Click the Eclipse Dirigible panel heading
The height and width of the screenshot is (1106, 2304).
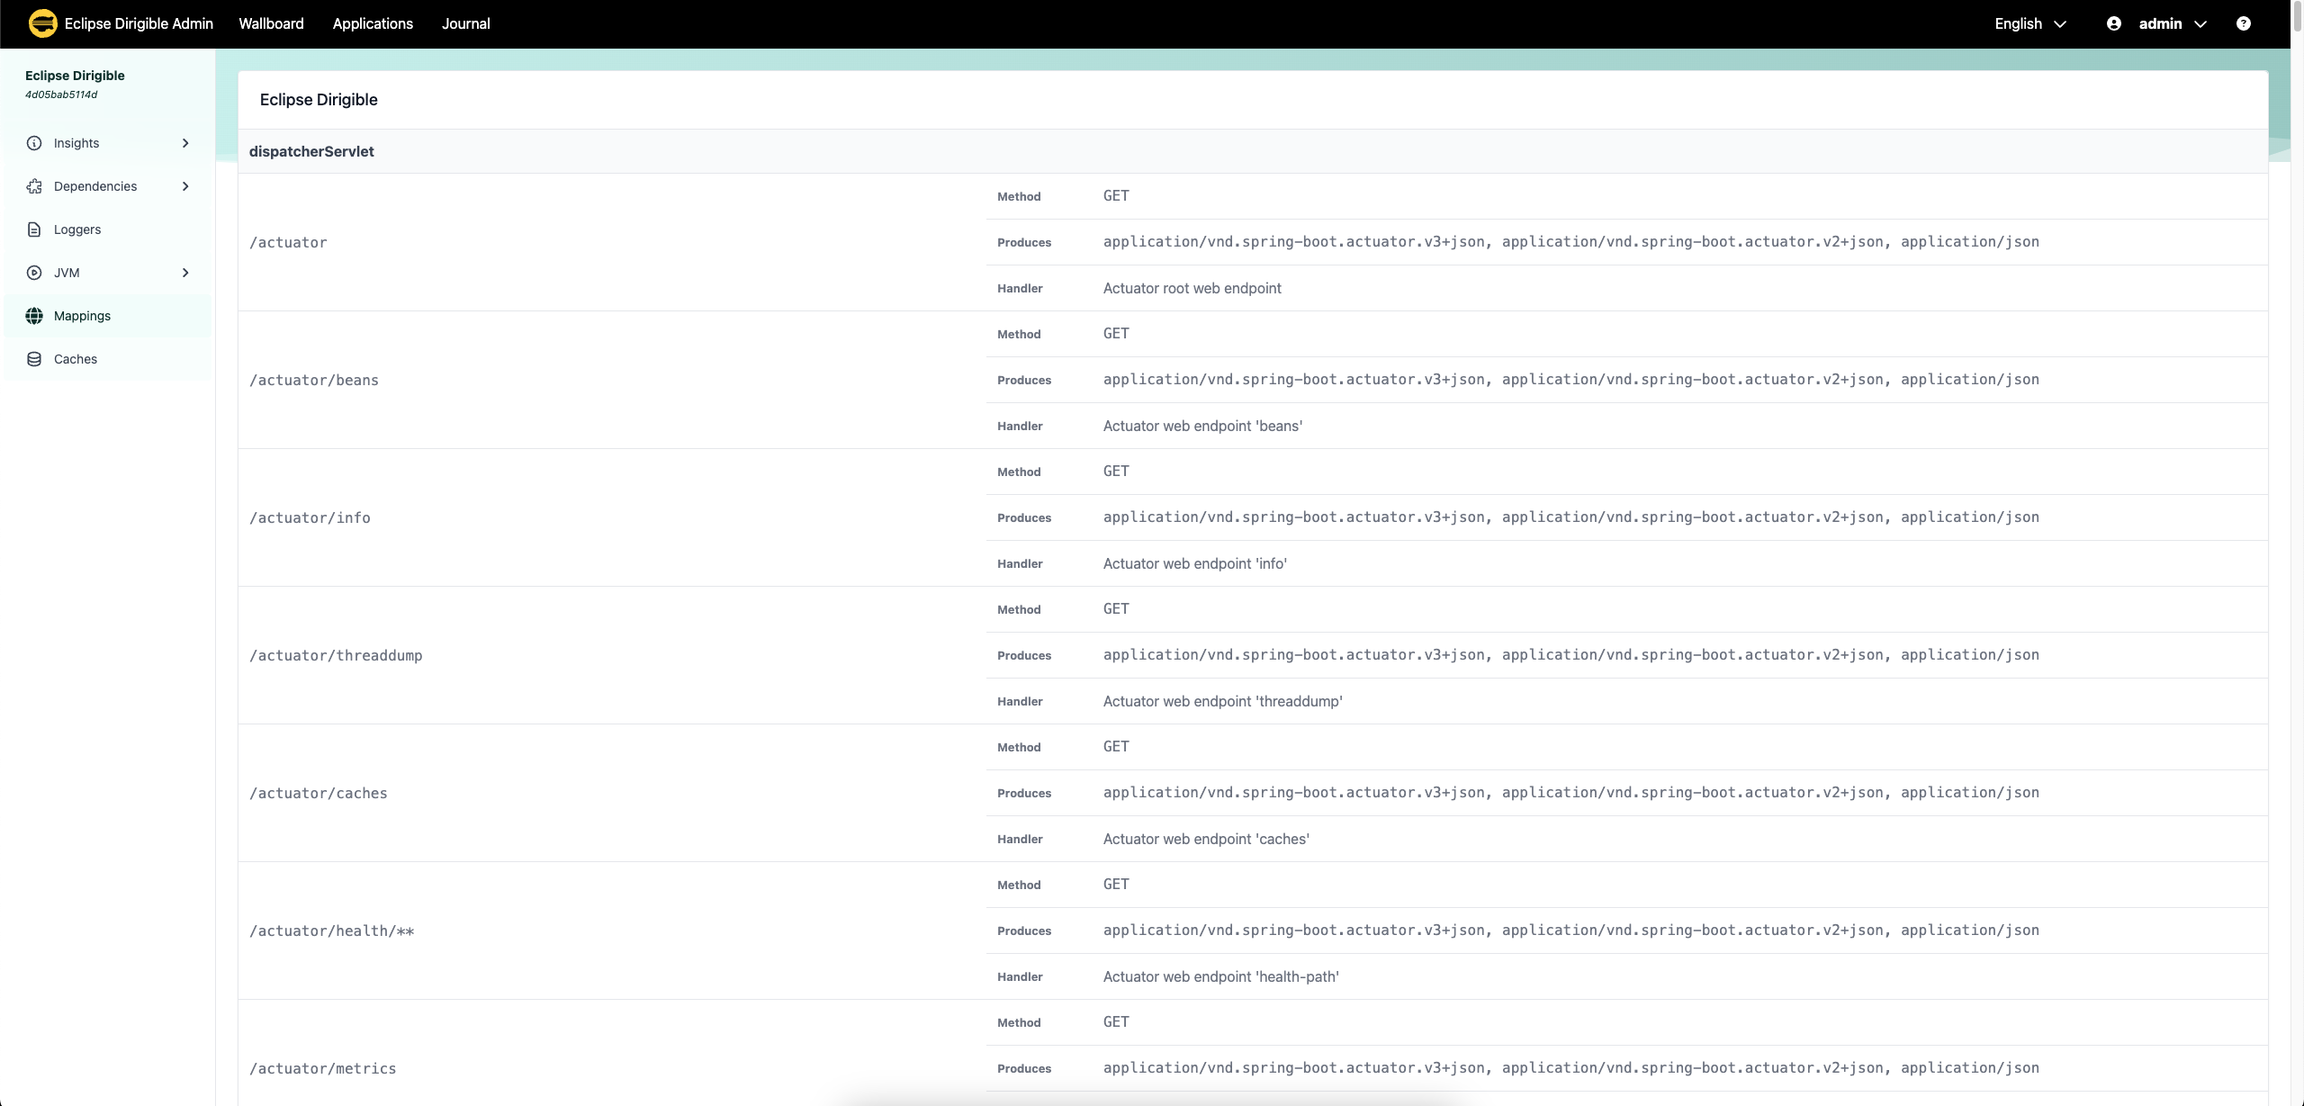click(319, 100)
